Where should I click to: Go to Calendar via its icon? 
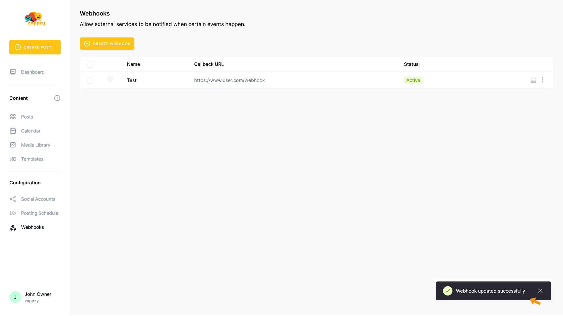[x=13, y=131]
